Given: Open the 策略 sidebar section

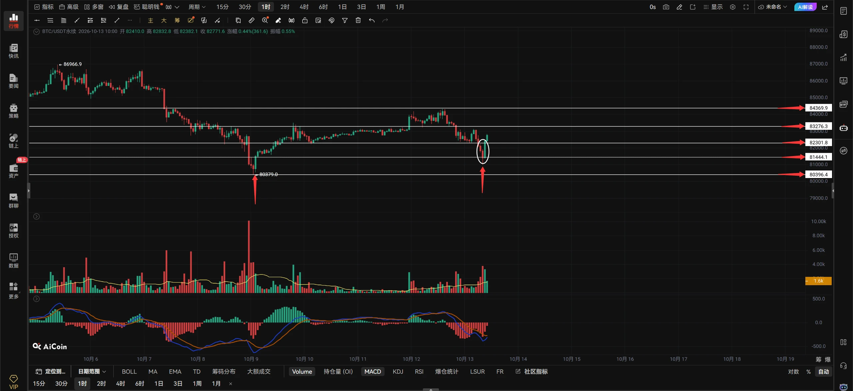Looking at the screenshot, I should (x=14, y=111).
